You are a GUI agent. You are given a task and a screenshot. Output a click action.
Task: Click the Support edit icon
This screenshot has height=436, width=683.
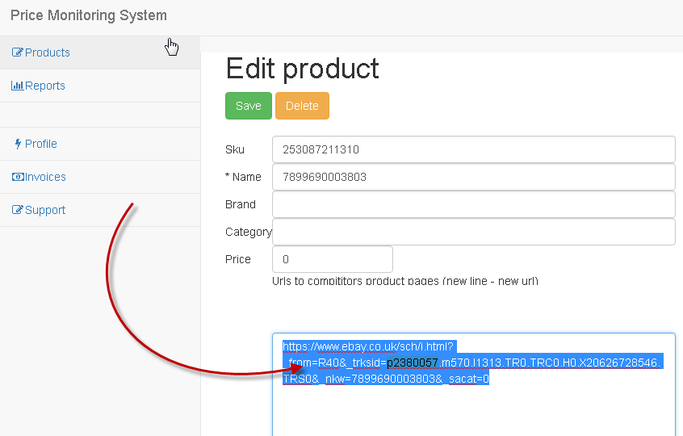click(18, 210)
